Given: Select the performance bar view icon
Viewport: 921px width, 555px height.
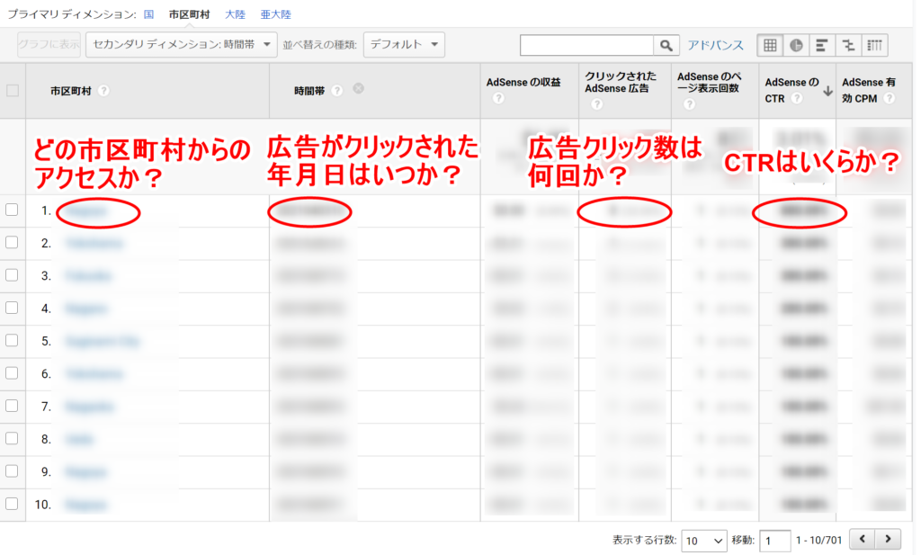Looking at the screenshot, I should pos(822,45).
